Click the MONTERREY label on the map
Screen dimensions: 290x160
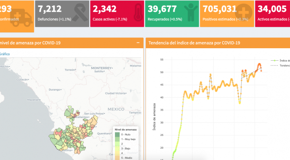[x=101, y=68]
